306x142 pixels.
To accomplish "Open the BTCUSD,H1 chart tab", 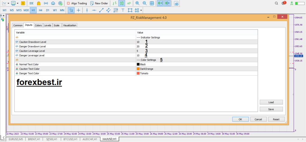I will 71,139.
